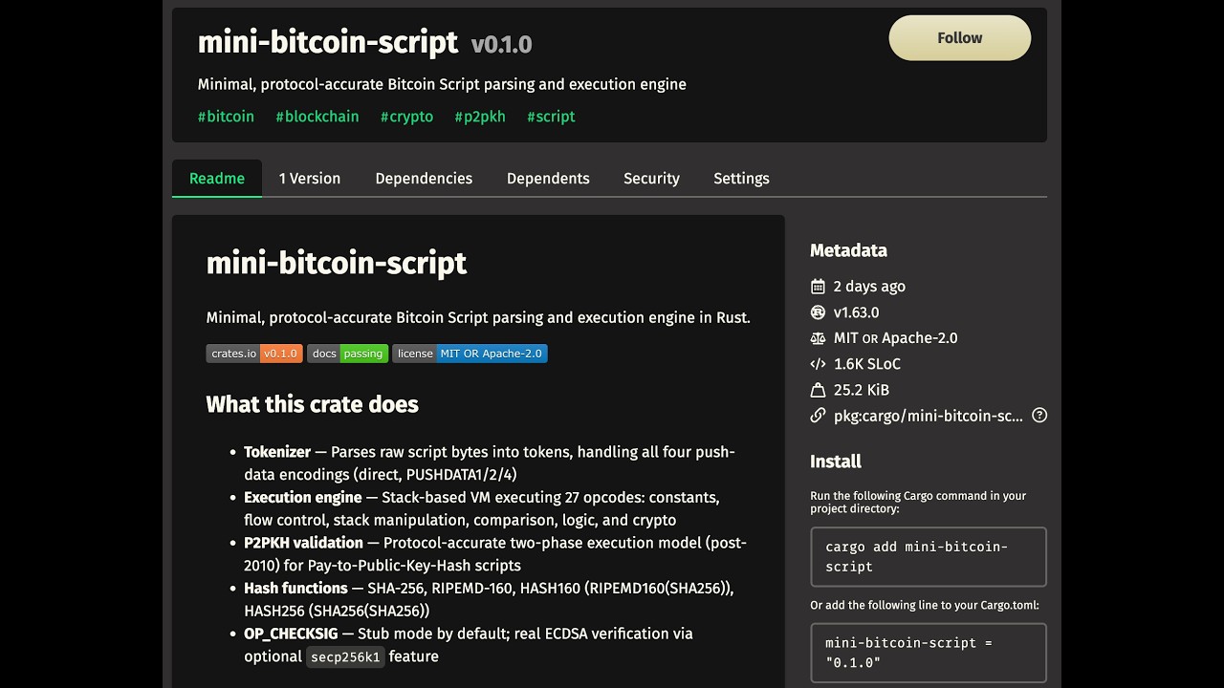
Task: Open the #p2pkh keyword link
Action: (480, 117)
